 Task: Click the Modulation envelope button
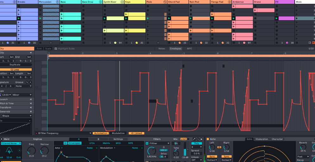point(118,133)
